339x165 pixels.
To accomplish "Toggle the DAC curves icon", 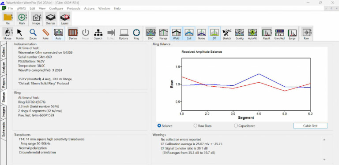I will coord(151,34).
